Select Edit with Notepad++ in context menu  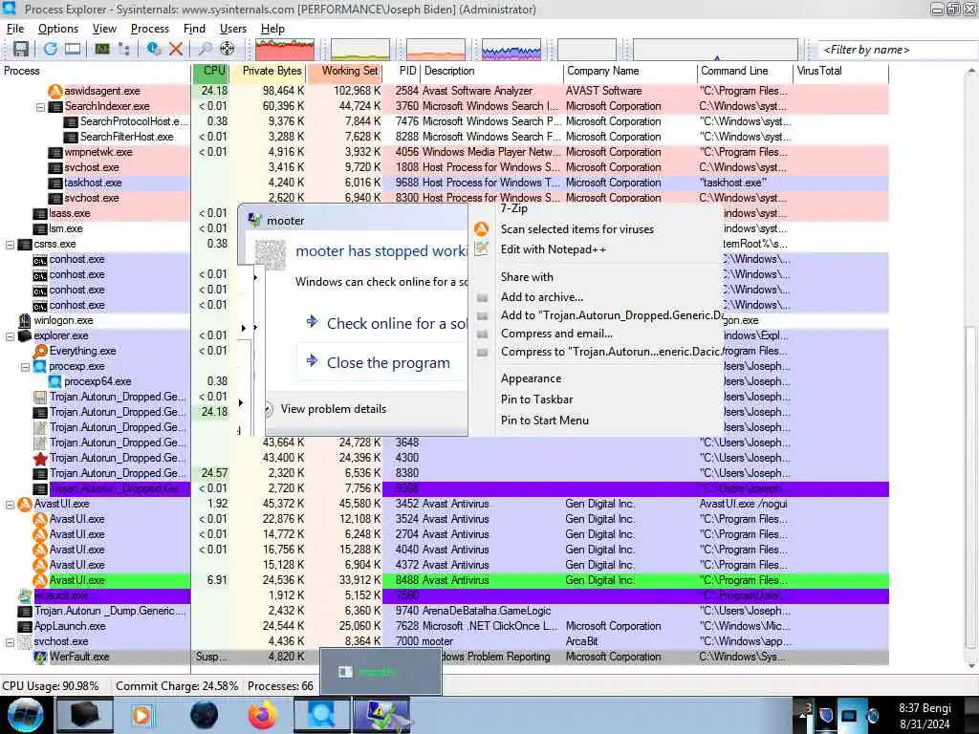click(554, 249)
